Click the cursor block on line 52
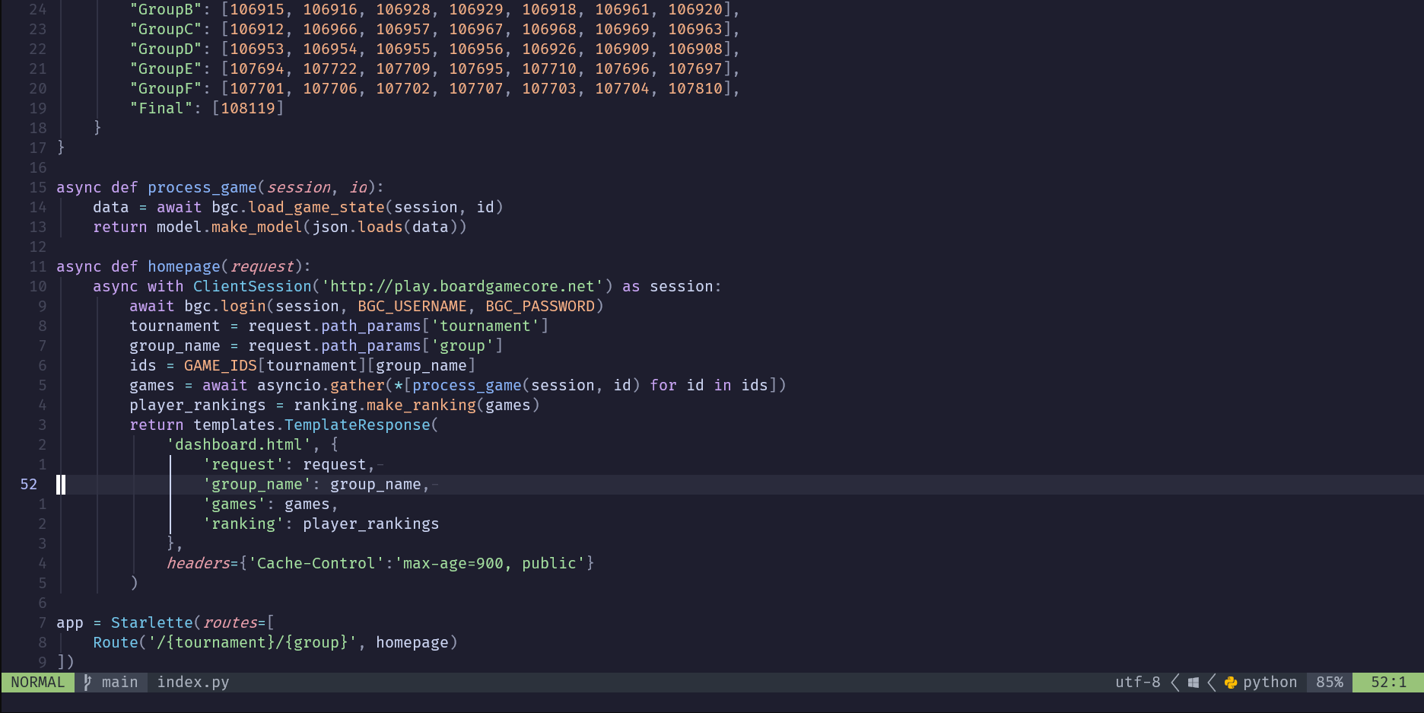Image resolution: width=1424 pixels, height=713 pixels. coord(61,484)
